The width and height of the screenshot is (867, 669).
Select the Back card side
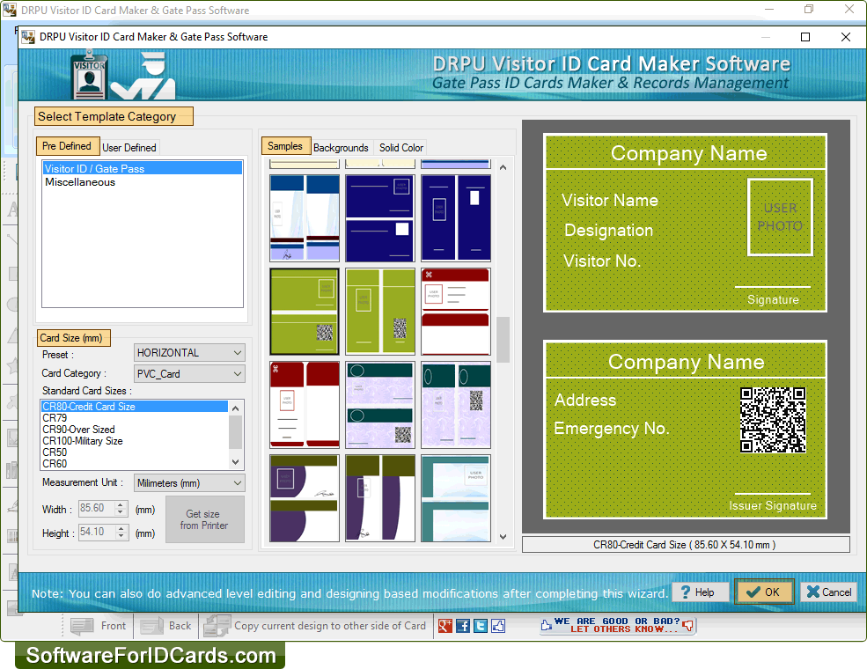pyautogui.click(x=165, y=626)
